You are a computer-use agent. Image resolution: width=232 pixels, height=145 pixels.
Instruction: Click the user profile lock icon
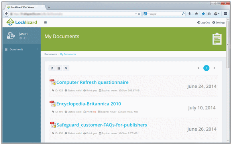click(x=11, y=35)
